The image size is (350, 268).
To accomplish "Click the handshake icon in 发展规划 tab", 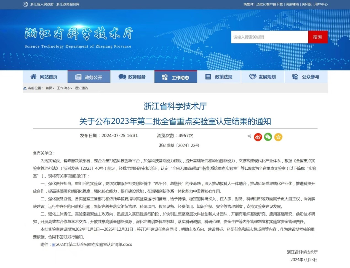I will point(252,77).
